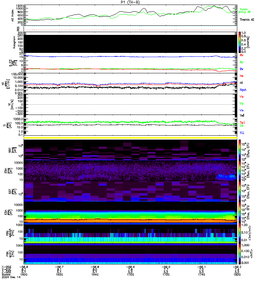
Task: Click the black Keogram image panel
Action: click(x=130, y=44)
